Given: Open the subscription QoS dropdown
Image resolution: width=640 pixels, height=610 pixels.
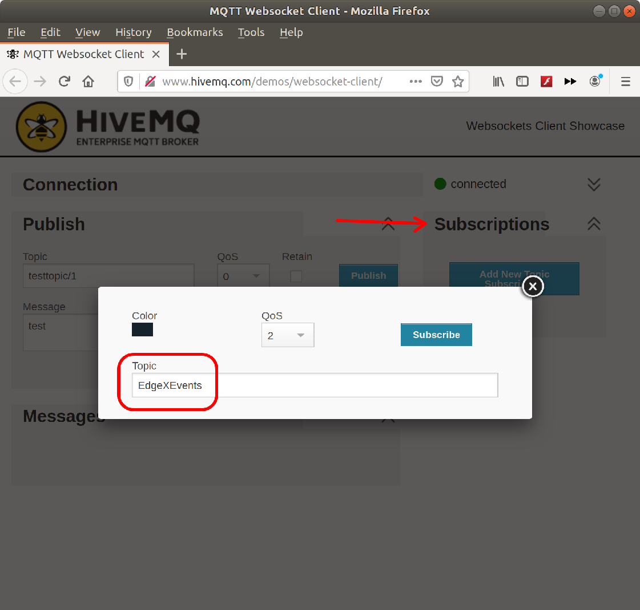Looking at the screenshot, I should pos(288,335).
